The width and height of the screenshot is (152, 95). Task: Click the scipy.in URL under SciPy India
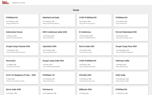click(122, 81)
